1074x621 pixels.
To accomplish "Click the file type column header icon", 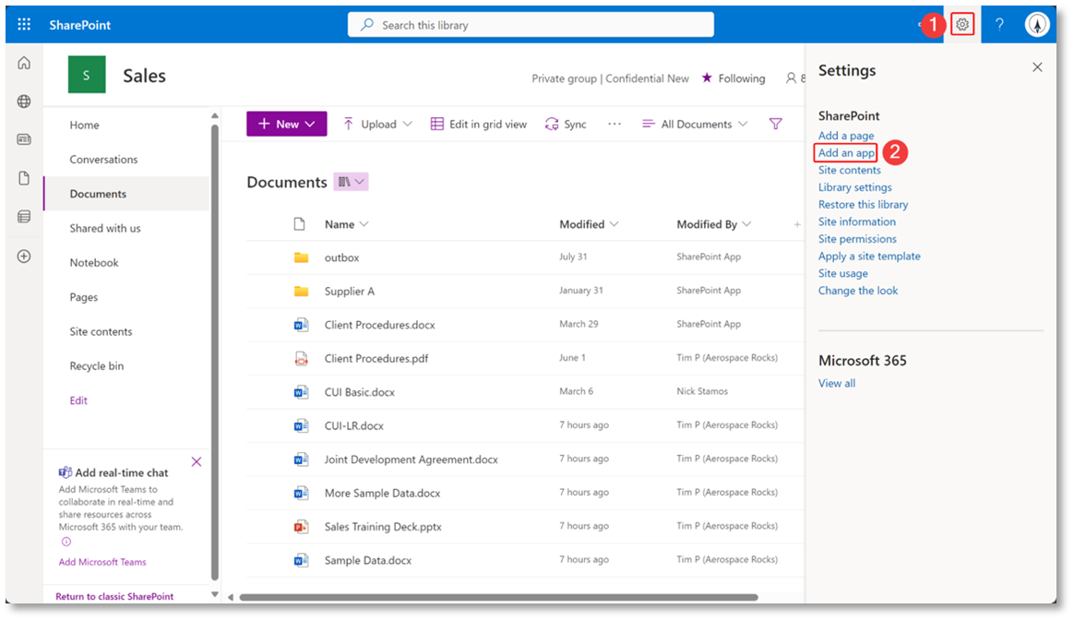I will click(x=299, y=224).
